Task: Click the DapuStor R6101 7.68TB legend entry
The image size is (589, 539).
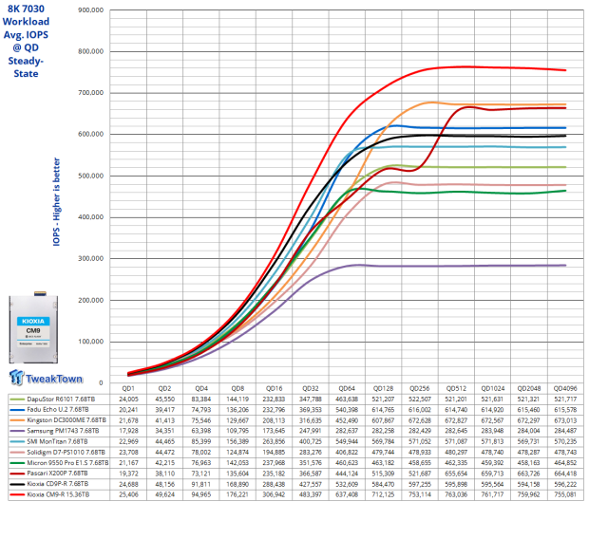Action: 61,399
